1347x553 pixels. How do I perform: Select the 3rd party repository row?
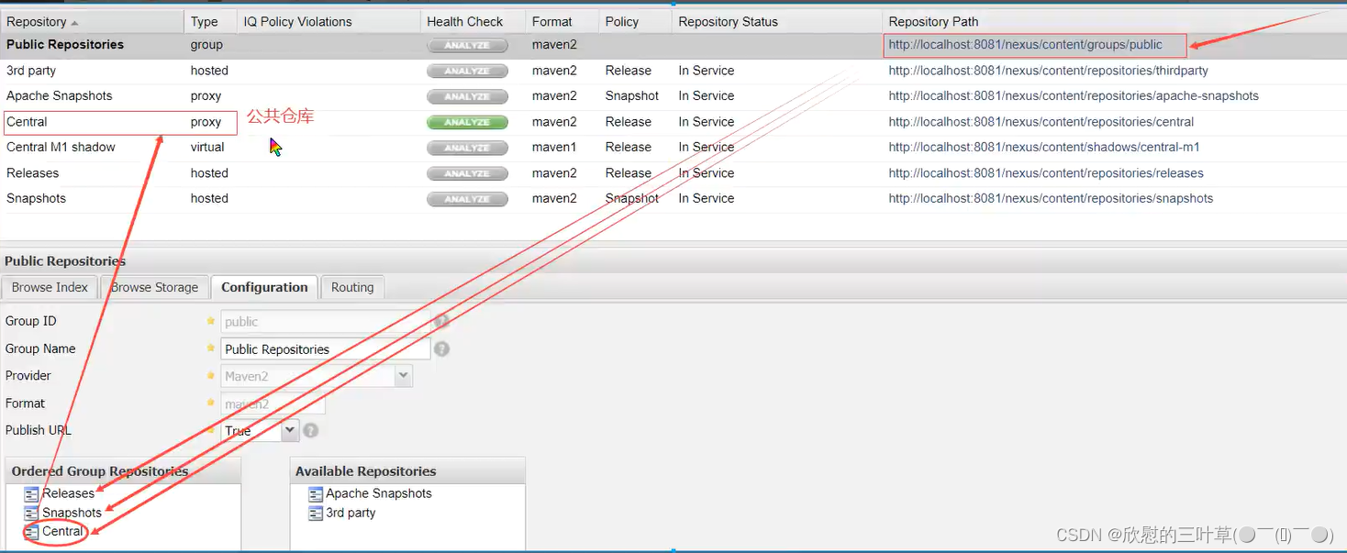point(673,71)
